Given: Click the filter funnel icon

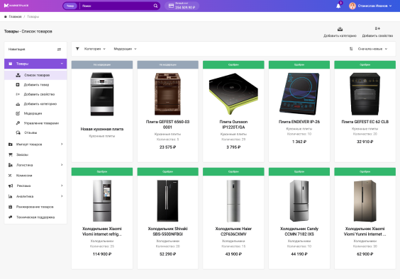Looking at the screenshot, I should [77, 49].
